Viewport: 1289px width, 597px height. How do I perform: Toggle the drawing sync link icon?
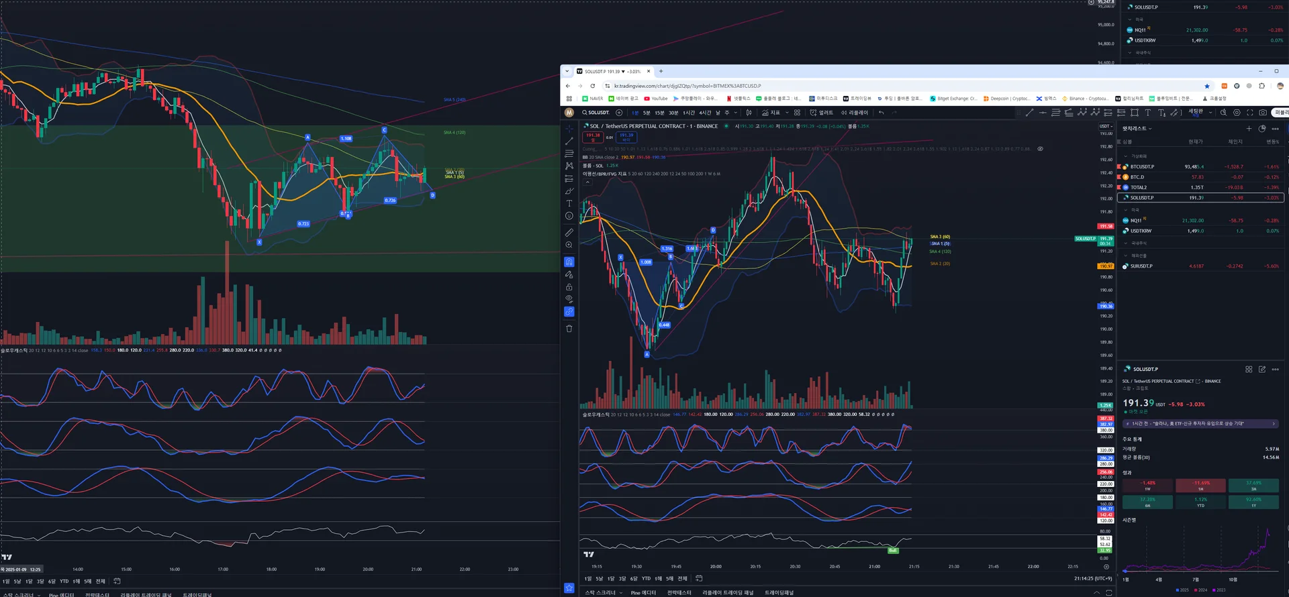click(x=569, y=312)
